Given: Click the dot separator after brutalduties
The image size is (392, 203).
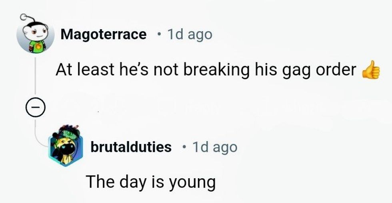Looking at the screenshot, I should pos(184,147).
